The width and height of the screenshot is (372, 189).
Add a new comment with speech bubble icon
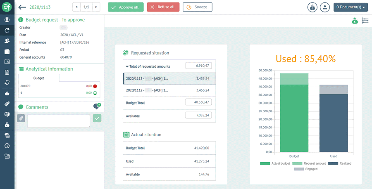(97, 106)
